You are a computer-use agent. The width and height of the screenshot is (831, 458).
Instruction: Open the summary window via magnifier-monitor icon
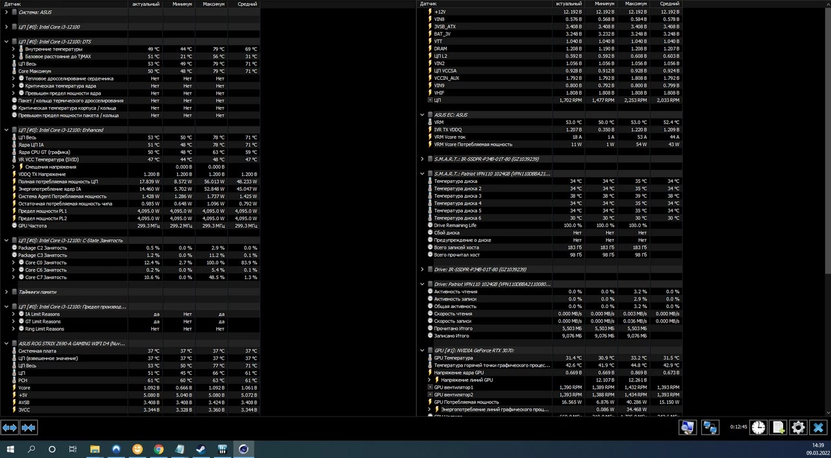(x=688, y=428)
